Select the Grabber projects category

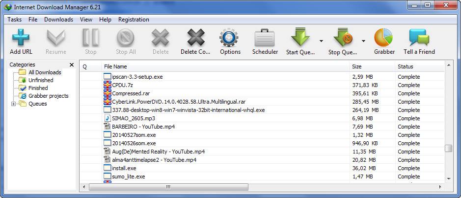(x=48, y=96)
